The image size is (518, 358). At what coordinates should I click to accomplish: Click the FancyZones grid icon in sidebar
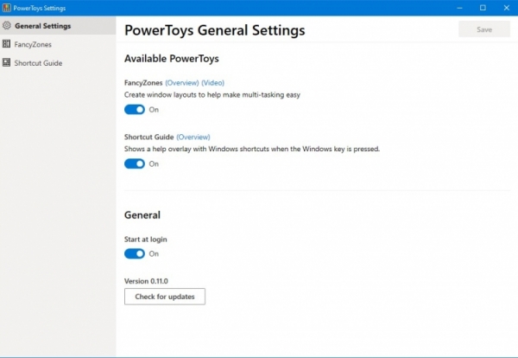[x=7, y=44]
